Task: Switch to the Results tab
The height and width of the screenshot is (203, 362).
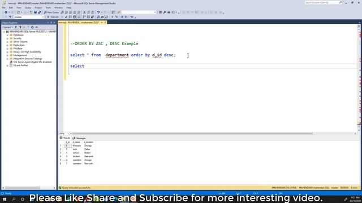Action: pos(65,138)
